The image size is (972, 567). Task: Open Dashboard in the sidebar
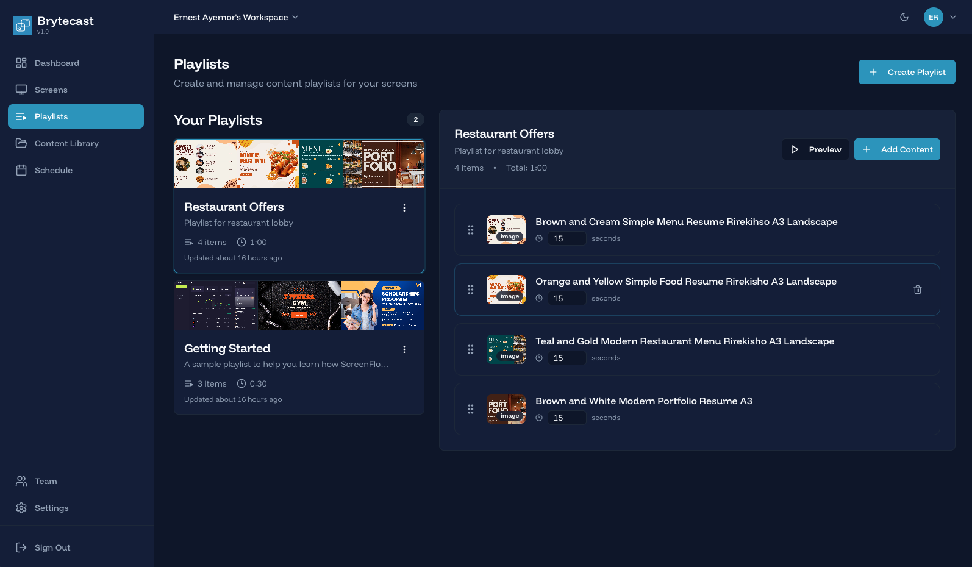tap(76, 63)
